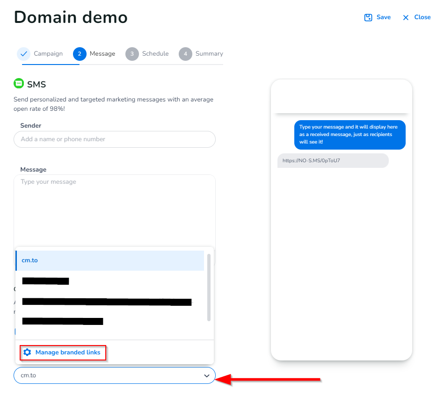Click the floppy disk Save icon

pos(368,17)
